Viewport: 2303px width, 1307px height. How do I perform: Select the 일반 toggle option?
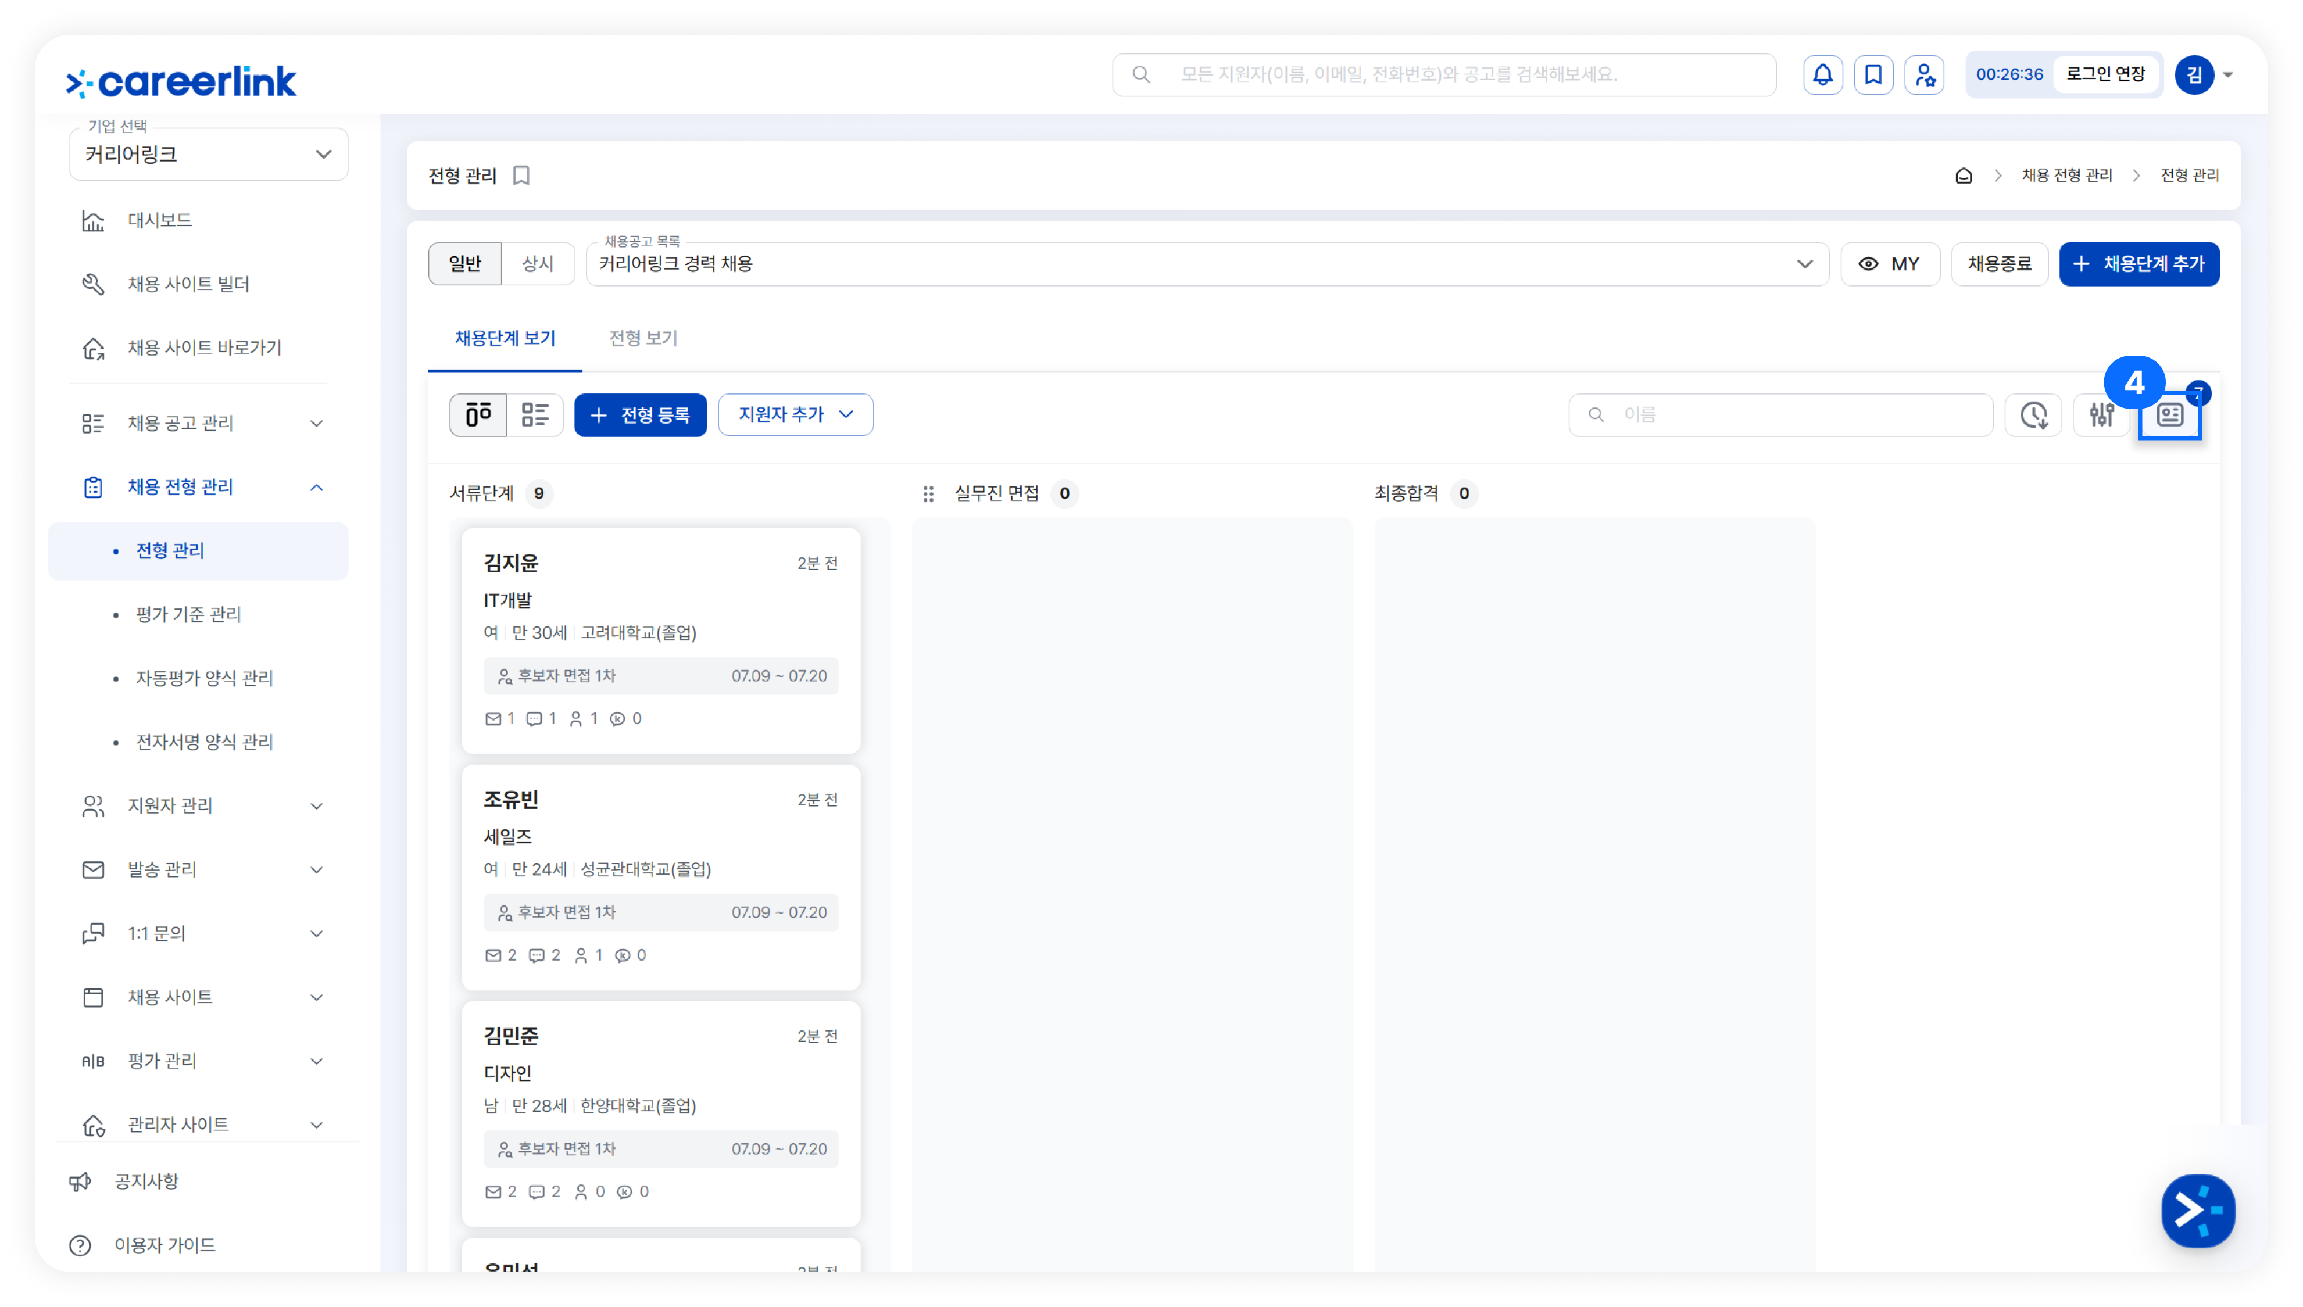(465, 264)
